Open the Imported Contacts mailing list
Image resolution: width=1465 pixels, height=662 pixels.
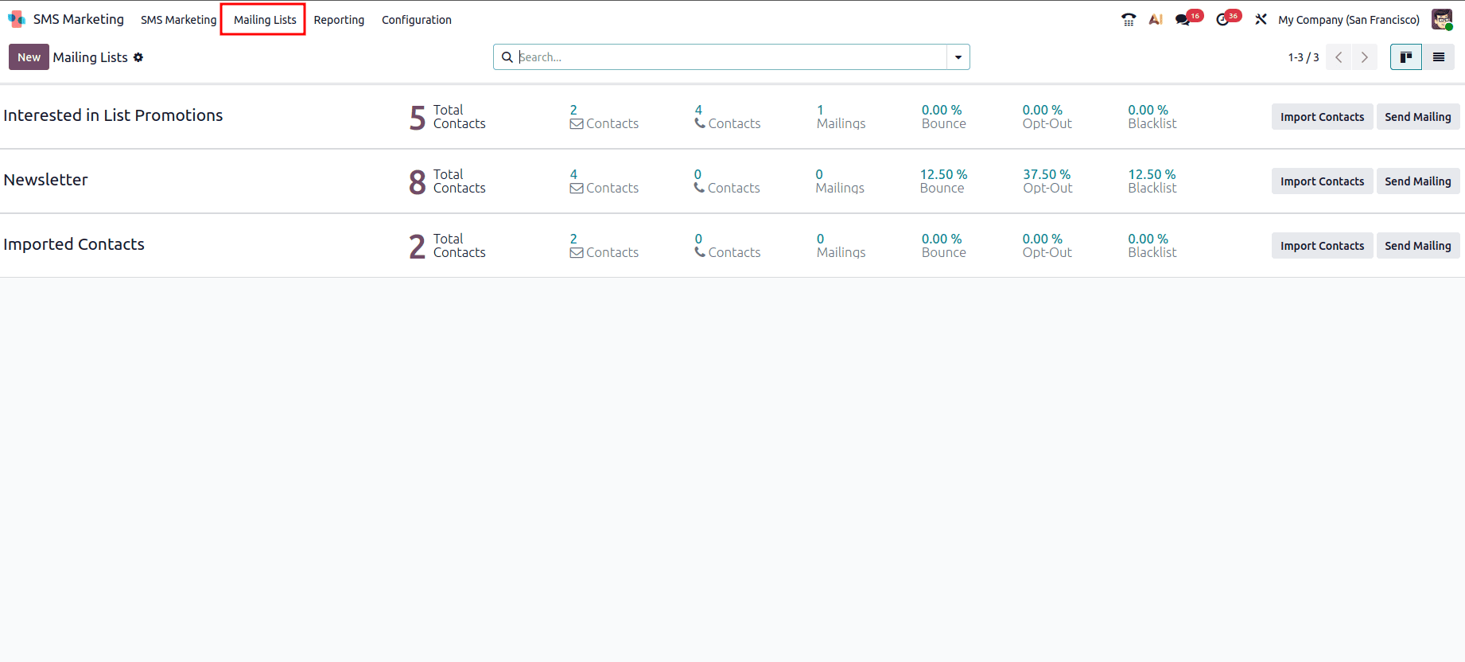(74, 244)
